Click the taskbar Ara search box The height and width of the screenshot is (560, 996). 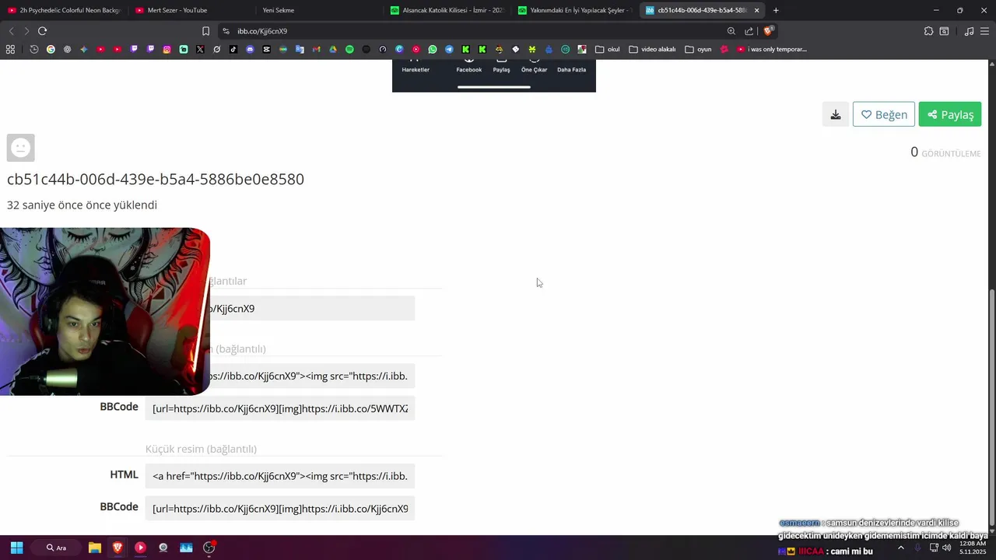coord(57,548)
